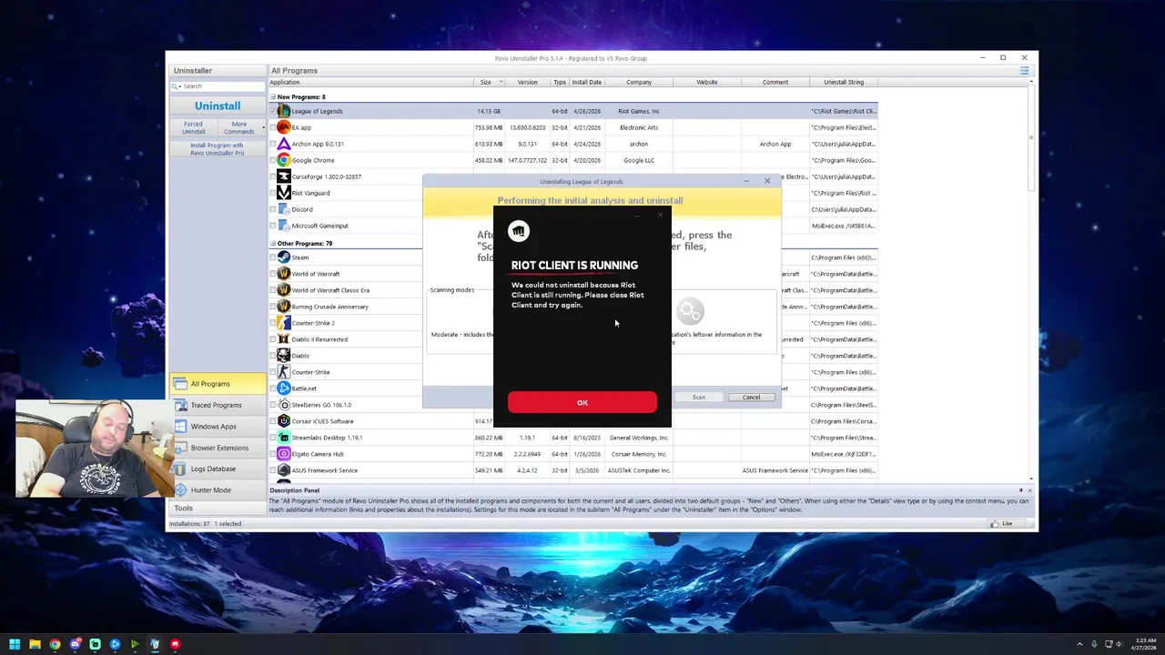Click the CurseForge icon in list
This screenshot has height=655, width=1165.
284,176
